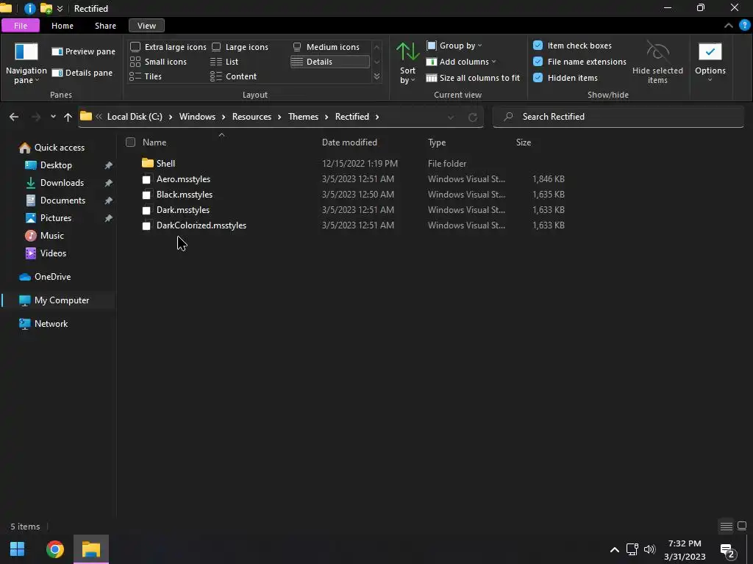Go back to previous folder
The height and width of the screenshot is (564, 753).
(14, 117)
